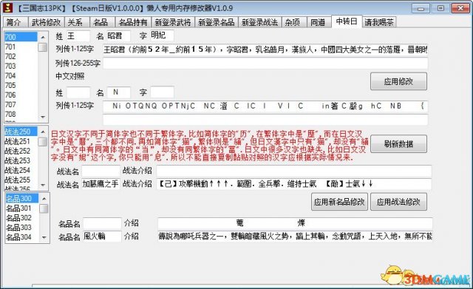The width and height of the screenshot is (473, 289).
Task: Click the empty 中文对照 姓 field
Action: coord(78,92)
